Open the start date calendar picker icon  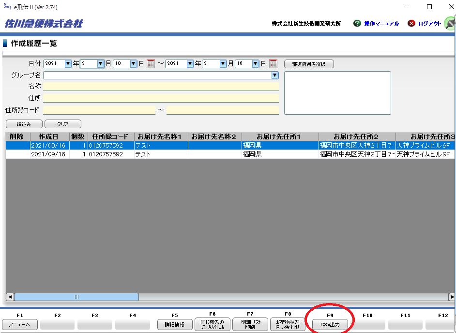151,63
